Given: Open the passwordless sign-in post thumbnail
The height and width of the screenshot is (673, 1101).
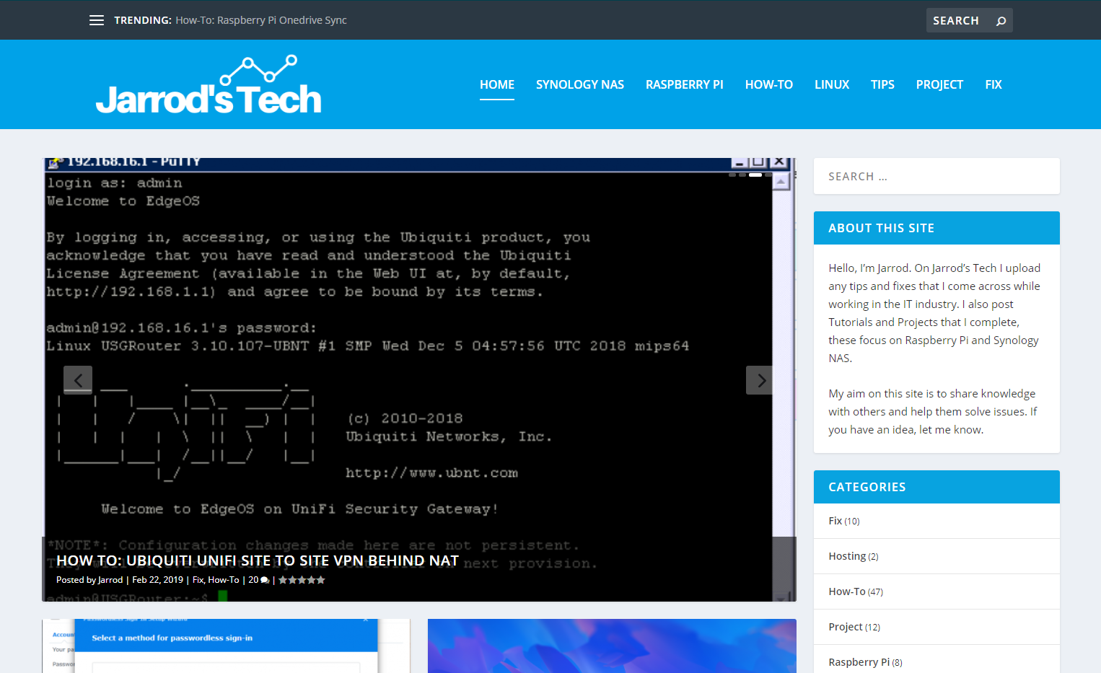Looking at the screenshot, I should 226,646.
